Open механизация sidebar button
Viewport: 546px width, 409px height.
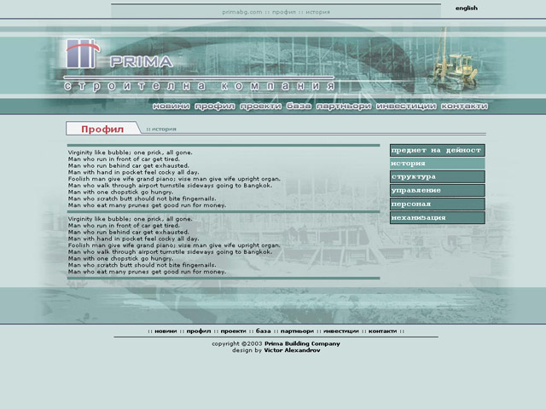click(x=438, y=218)
